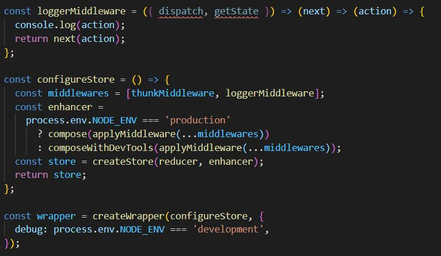The width and height of the screenshot is (441, 256).
Task: Click the createWrapper function call
Action: (x=128, y=216)
